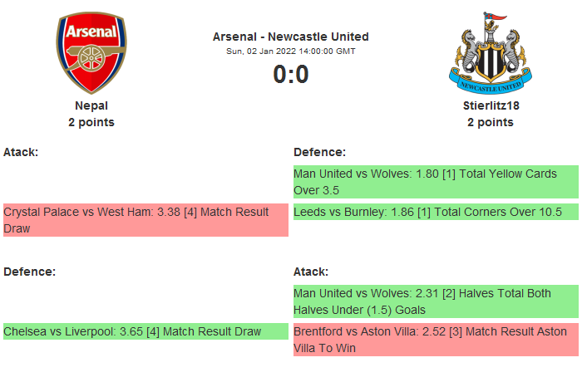Click the 0:0 match score
This screenshot has height=382, width=582.
290,75
